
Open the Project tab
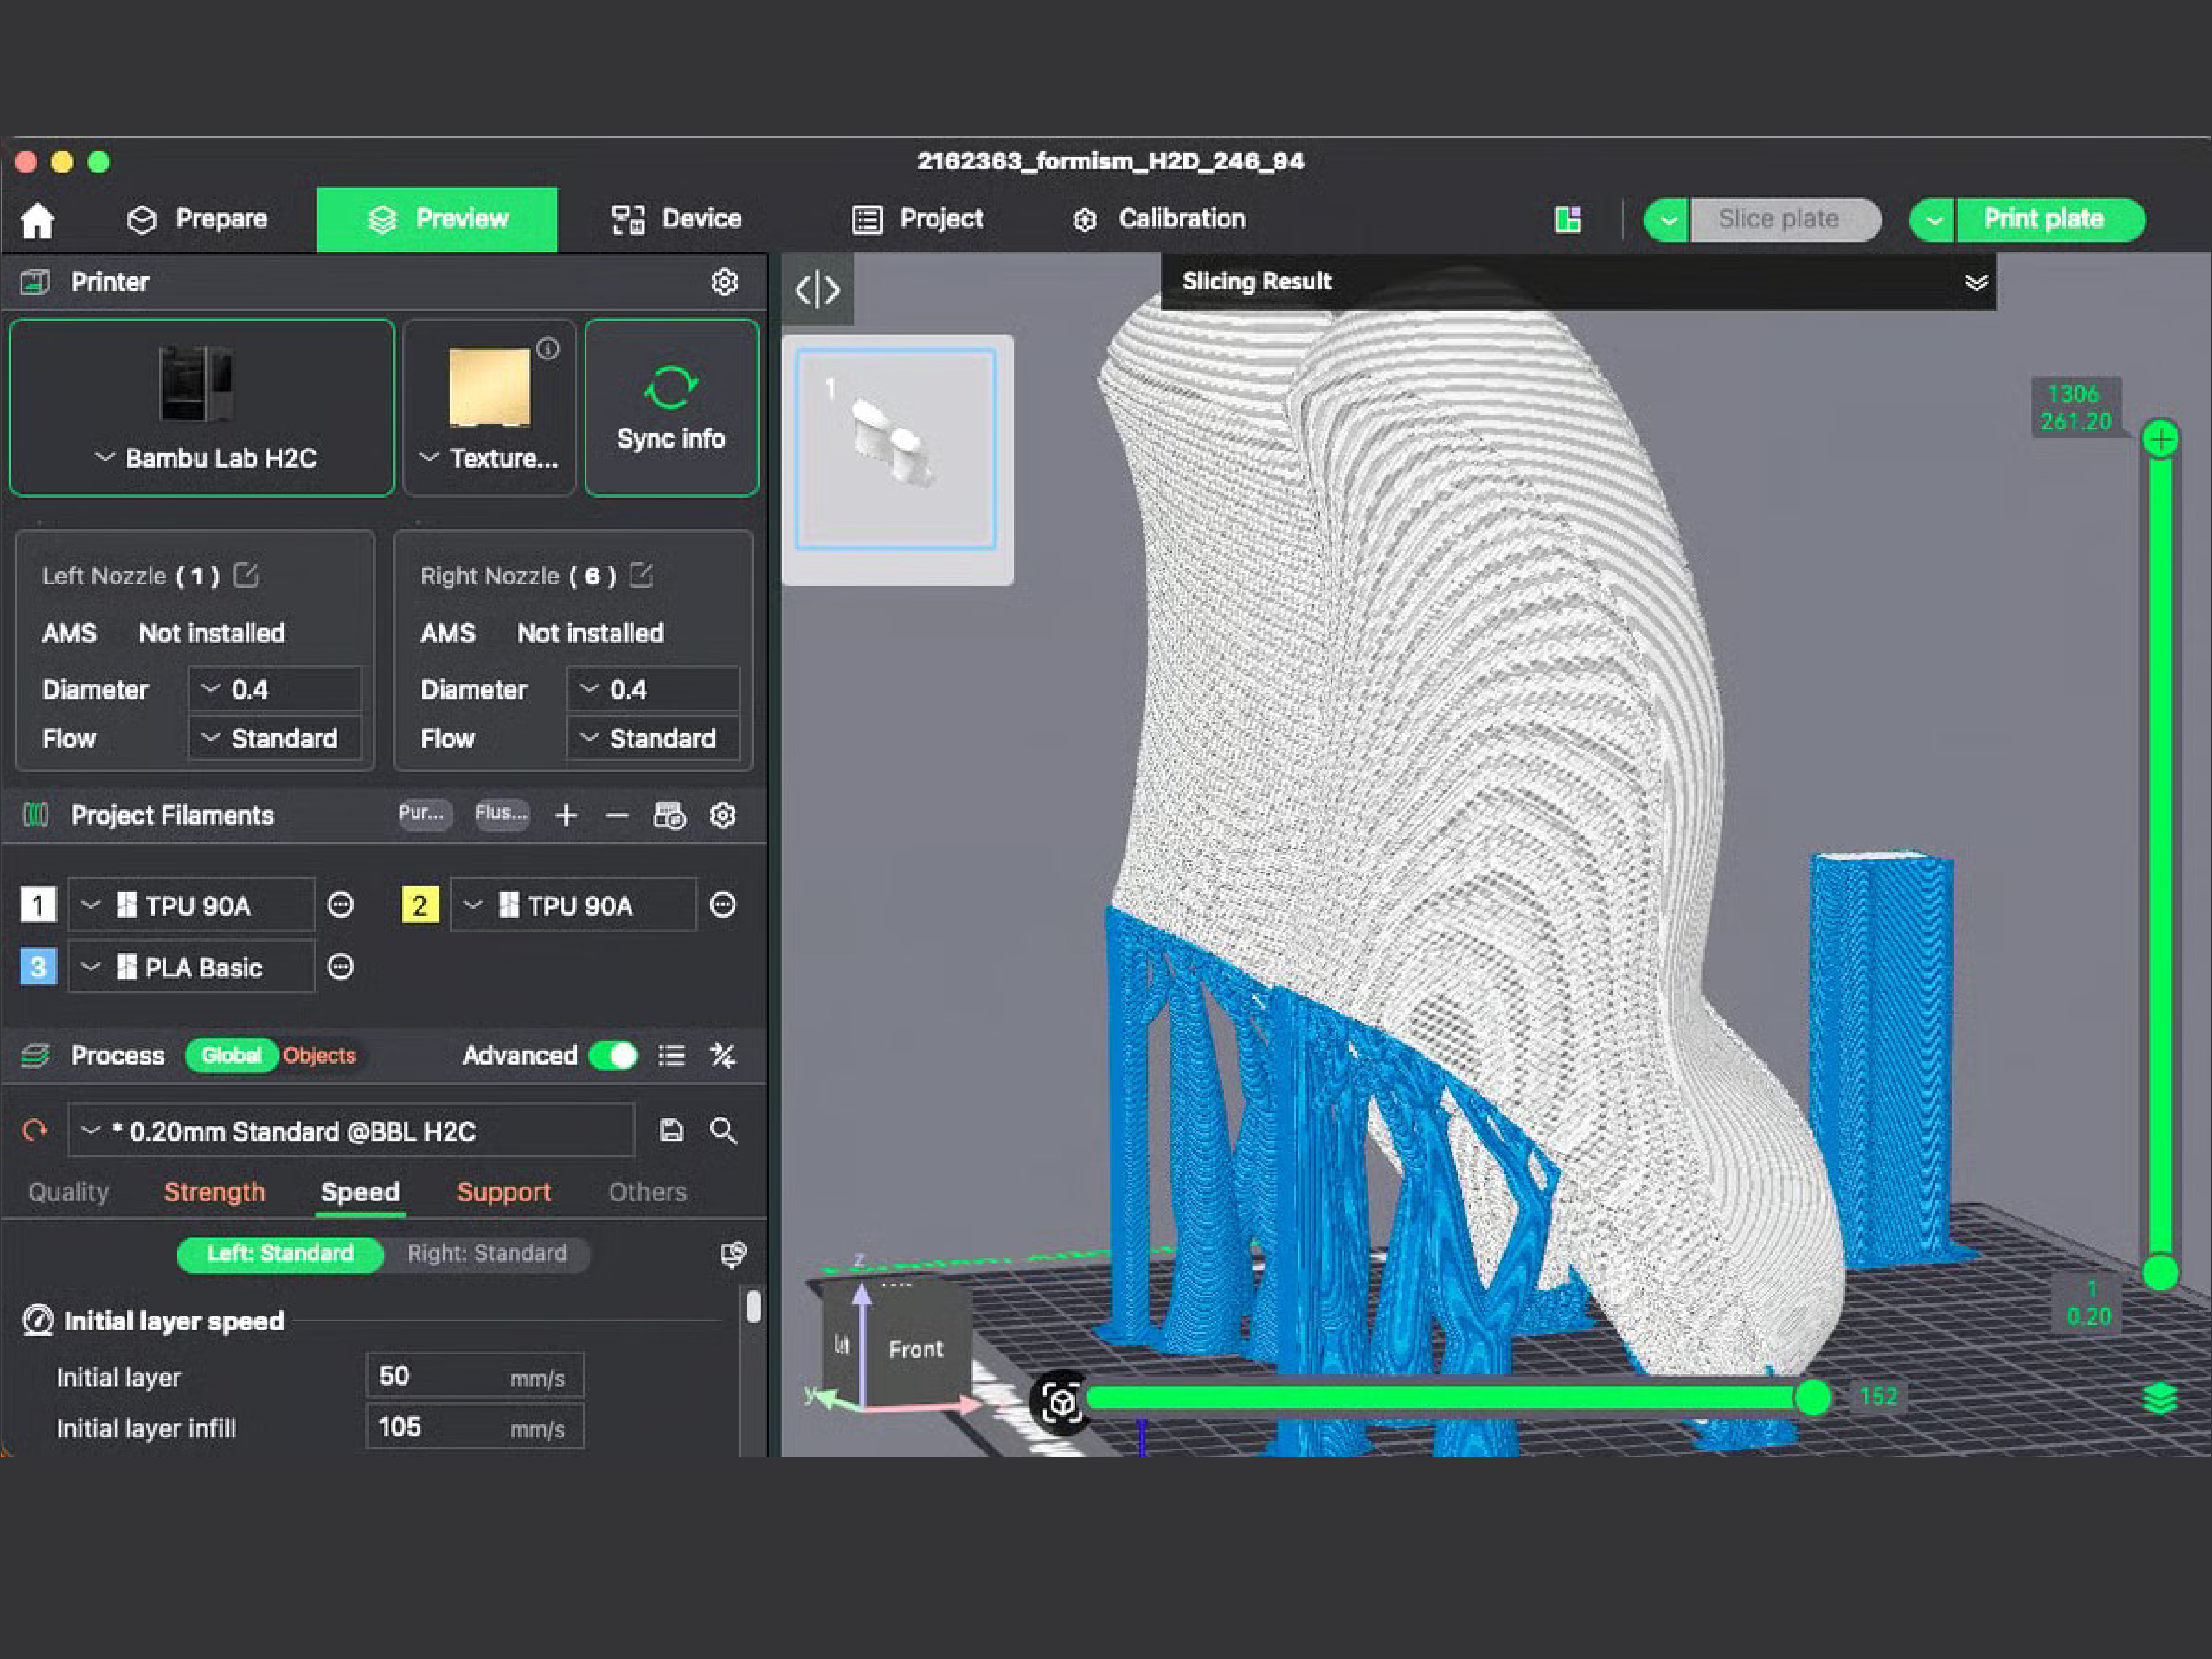pos(917,220)
